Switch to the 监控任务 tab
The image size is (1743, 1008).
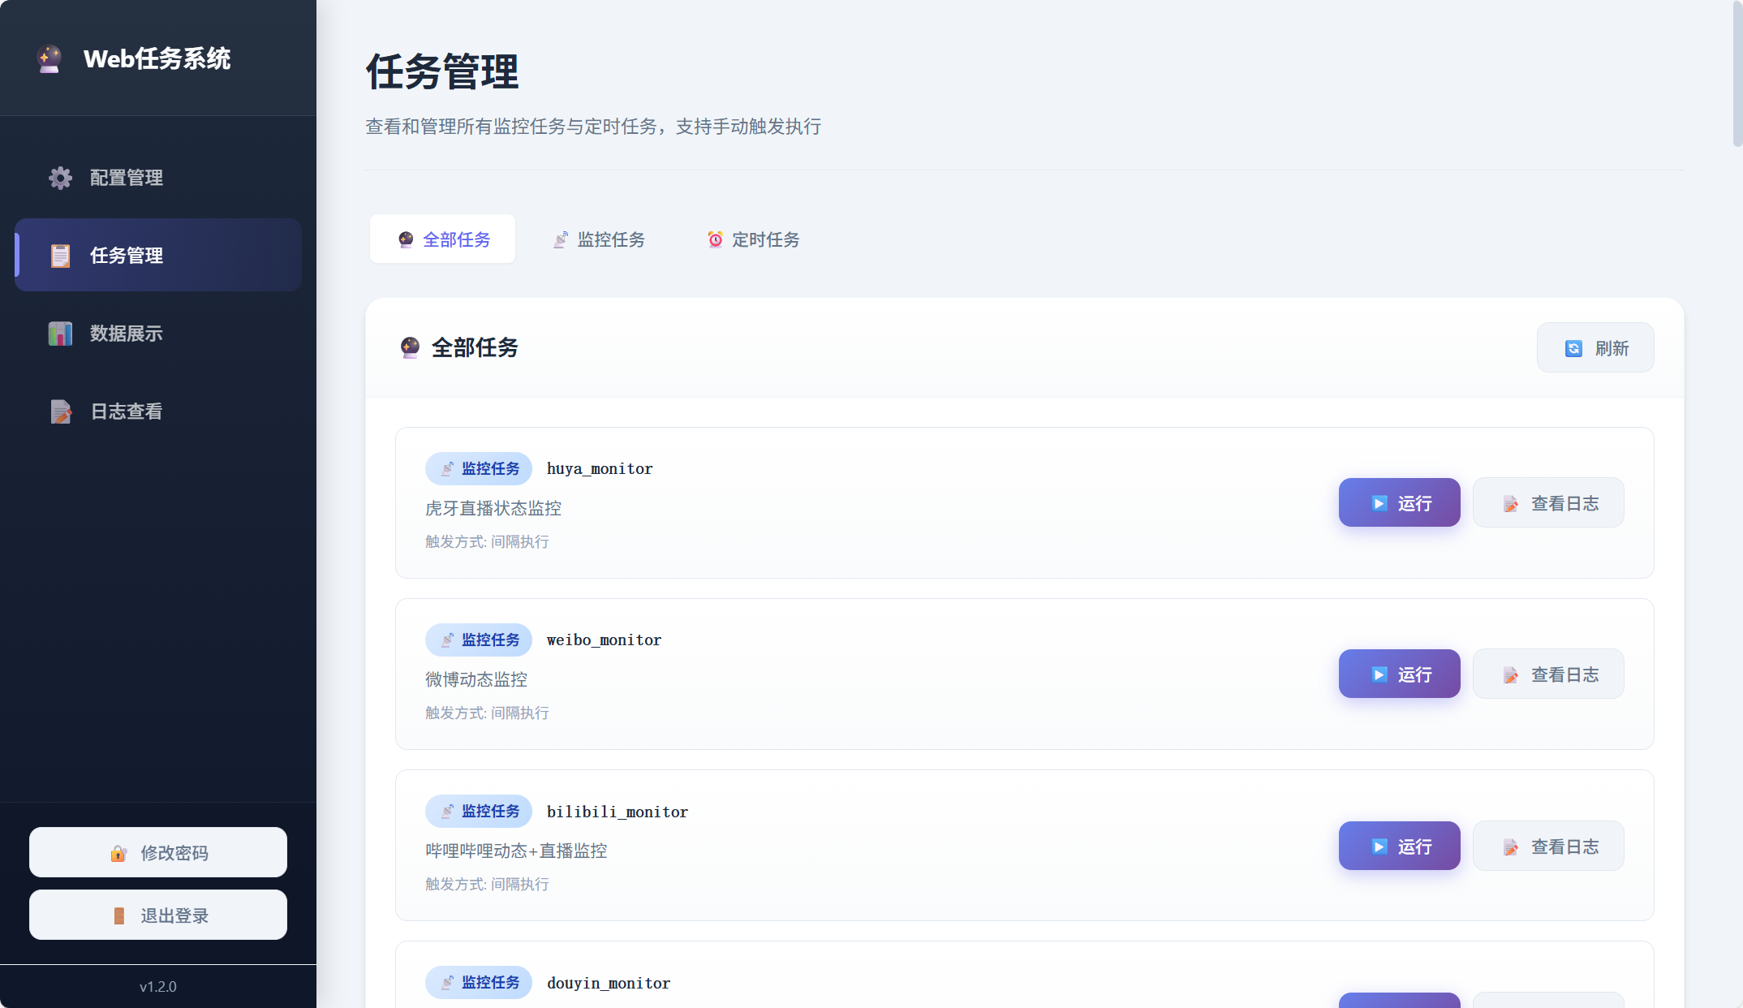tap(600, 239)
